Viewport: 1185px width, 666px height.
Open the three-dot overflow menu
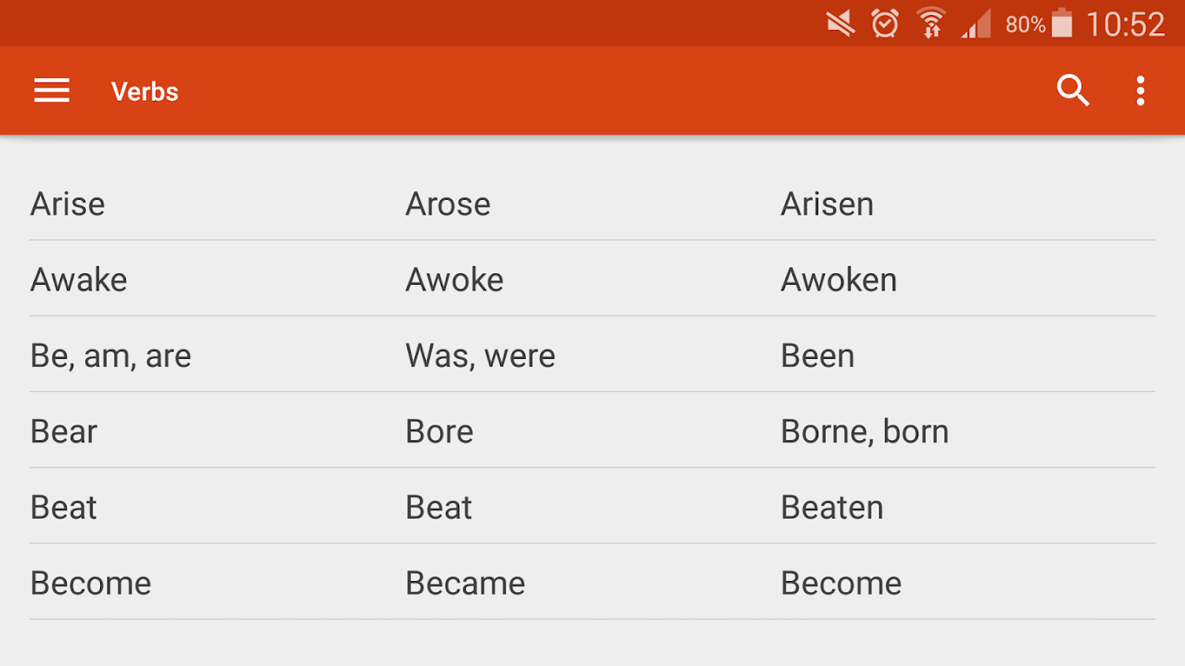click(1140, 91)
